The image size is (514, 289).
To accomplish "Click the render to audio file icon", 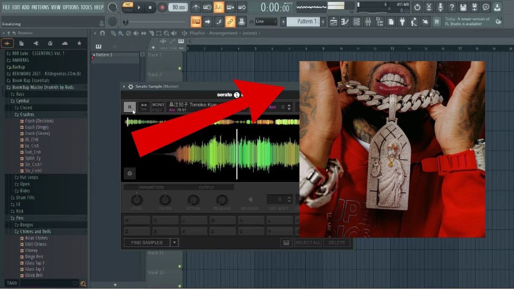I will 475,7.
